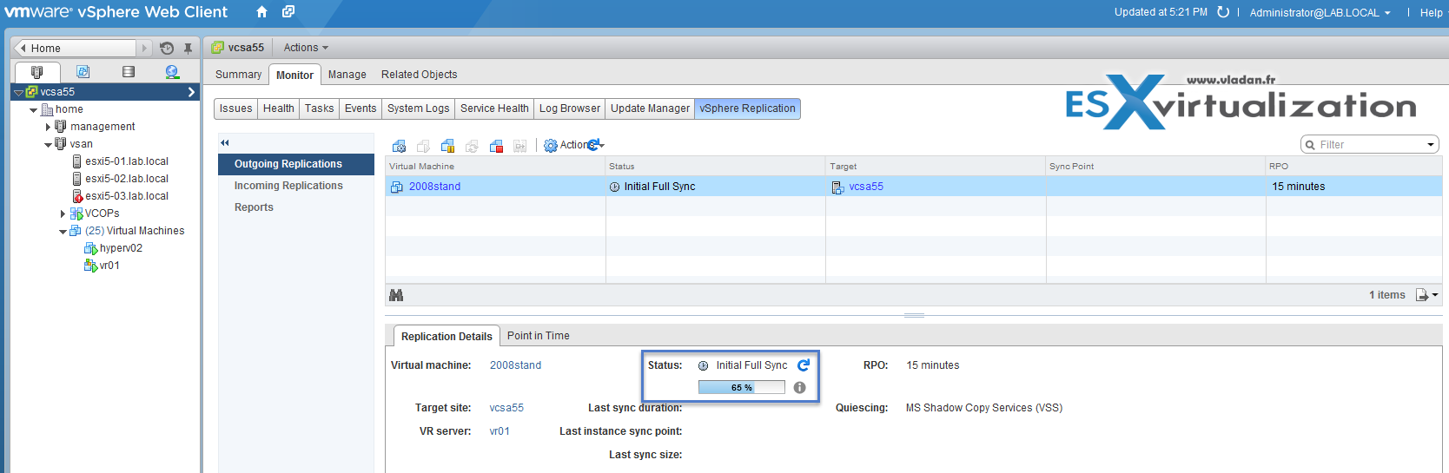Expand the management cluster node
This screenshot has height=473, width=1449.
coord(49,127)
